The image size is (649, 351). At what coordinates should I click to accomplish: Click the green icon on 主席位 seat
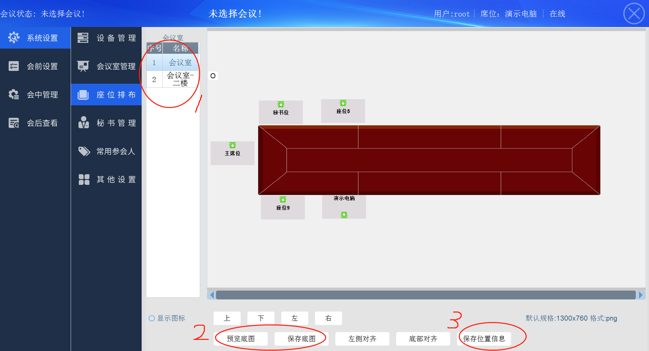click(232, 145)
